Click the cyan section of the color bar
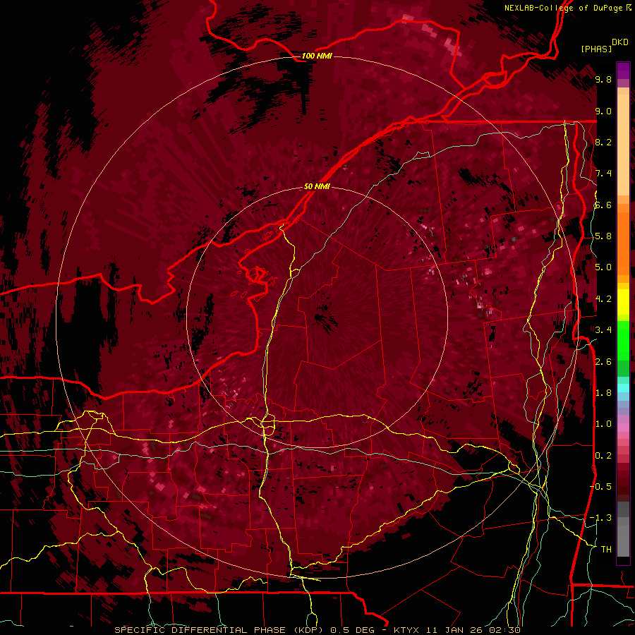Image resolution: width=635 pixels, height=635 pixels. coord(623,388)
